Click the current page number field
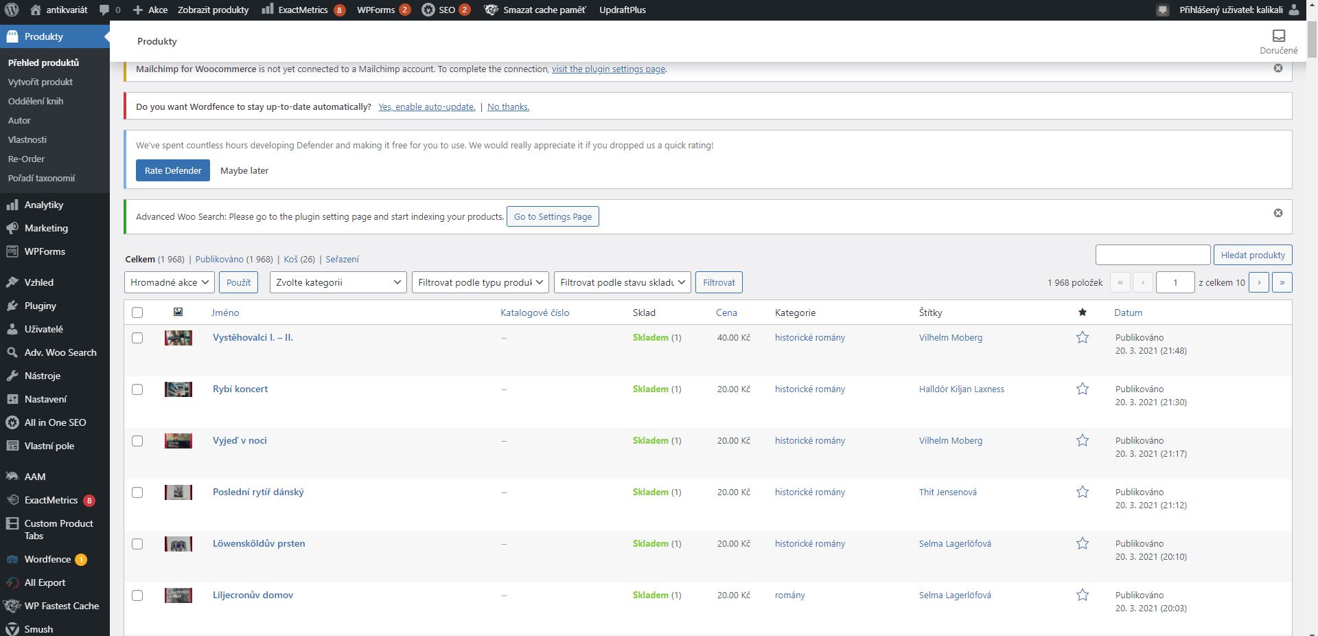1318x636 pixels. (1175, 282)
